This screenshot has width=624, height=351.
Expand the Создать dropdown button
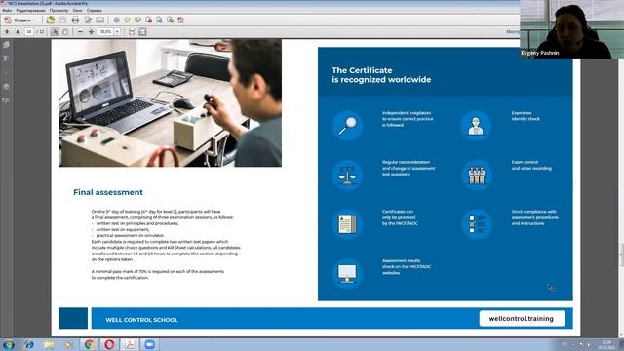tap(19, 19)
